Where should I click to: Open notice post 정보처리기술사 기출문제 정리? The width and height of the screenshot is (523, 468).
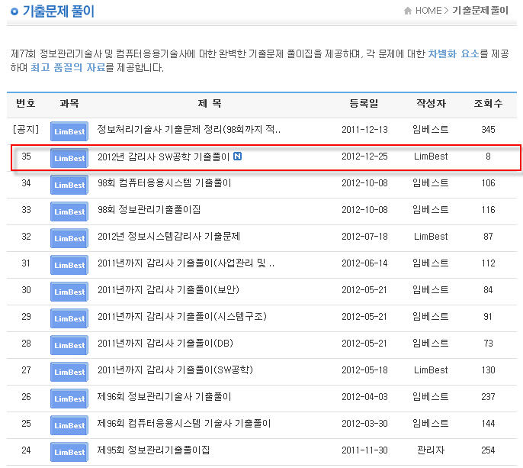coord(189,129)
